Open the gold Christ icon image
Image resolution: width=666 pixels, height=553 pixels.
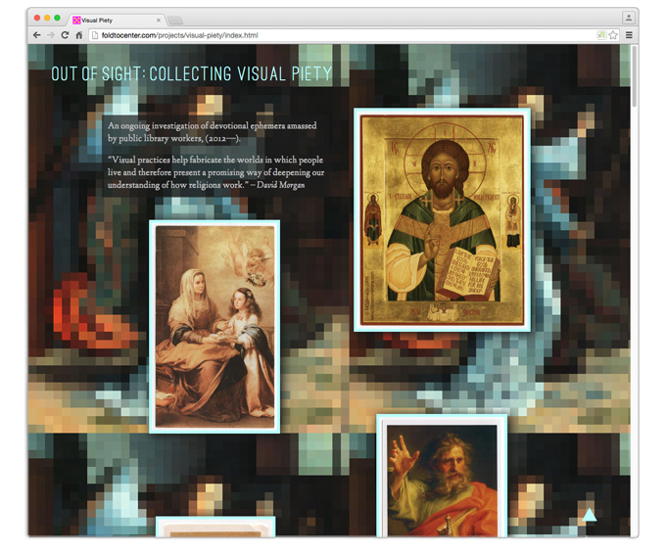[442, 220]
